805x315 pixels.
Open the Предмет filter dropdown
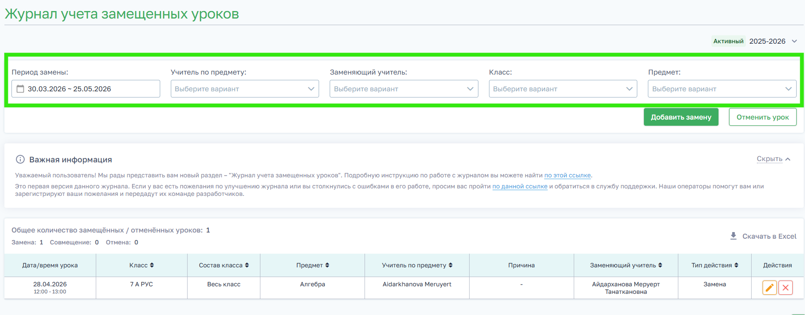[722, 89]
